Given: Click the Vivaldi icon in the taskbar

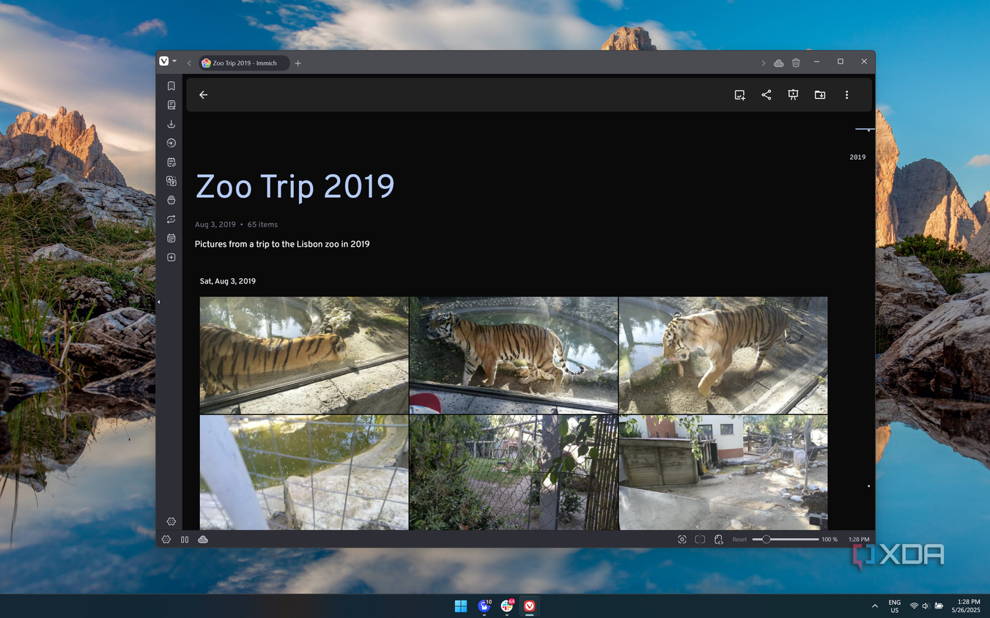Looking at the screenshot, I should (x=529, y=606).
